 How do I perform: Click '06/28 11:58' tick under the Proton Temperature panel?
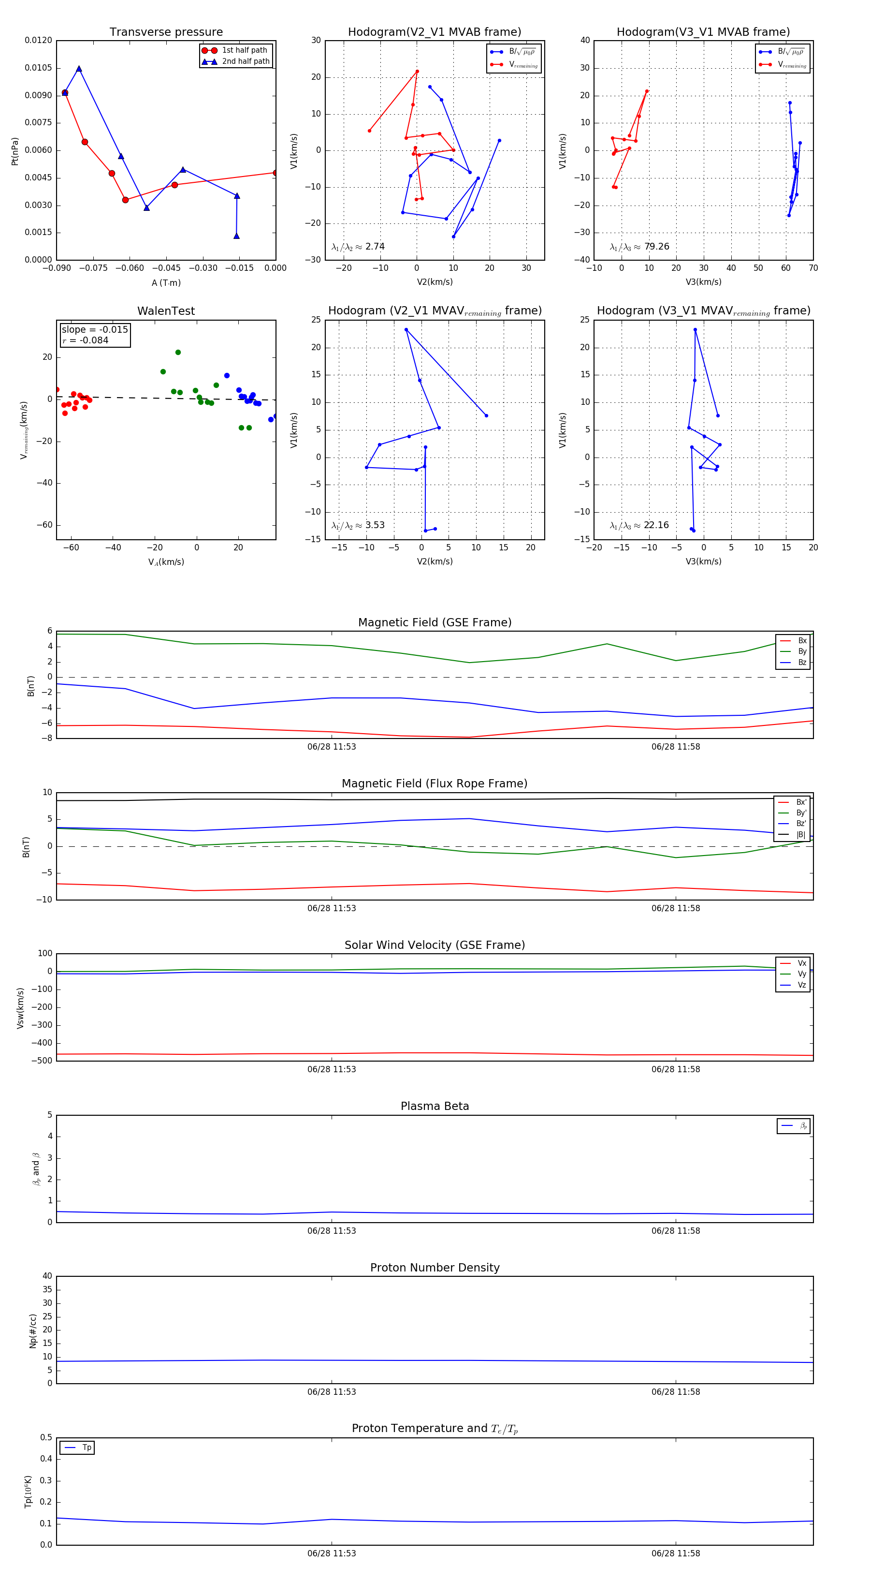pyautogui.click(x=676, y=1553)
